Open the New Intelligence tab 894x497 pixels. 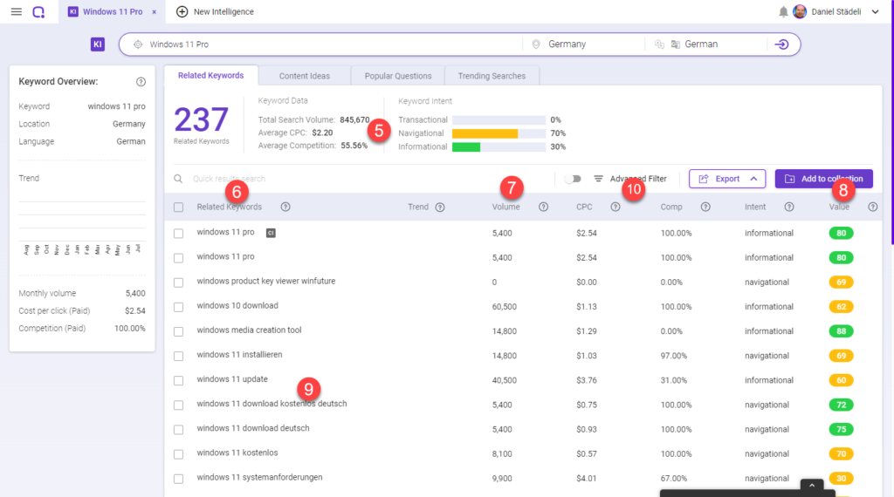point(215,12)
